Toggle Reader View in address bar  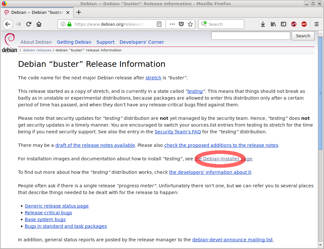coord(159,24)
